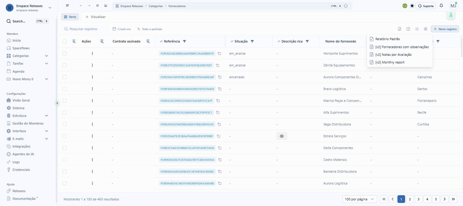Click pin icon left of Ações header

[74, 41]
